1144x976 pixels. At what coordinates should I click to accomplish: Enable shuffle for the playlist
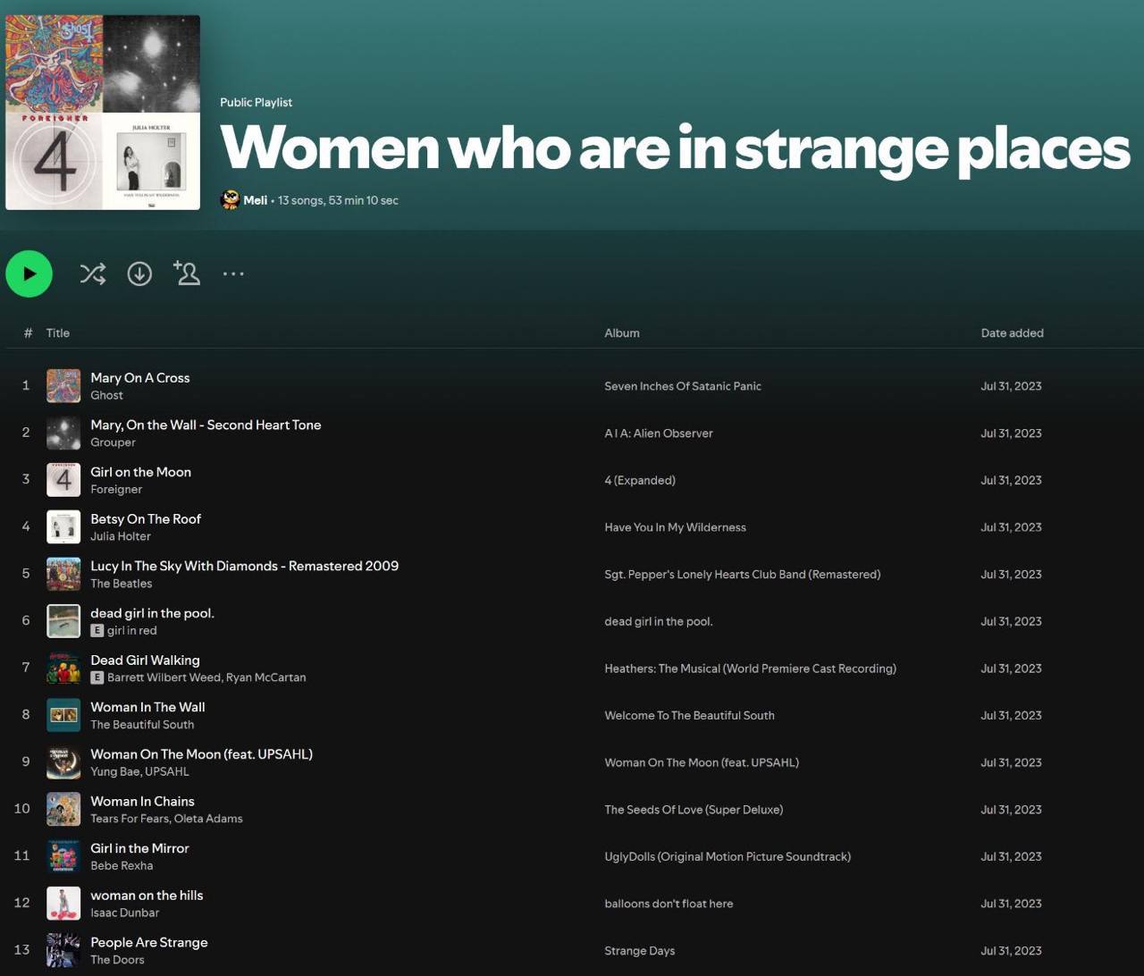[93, 273]
